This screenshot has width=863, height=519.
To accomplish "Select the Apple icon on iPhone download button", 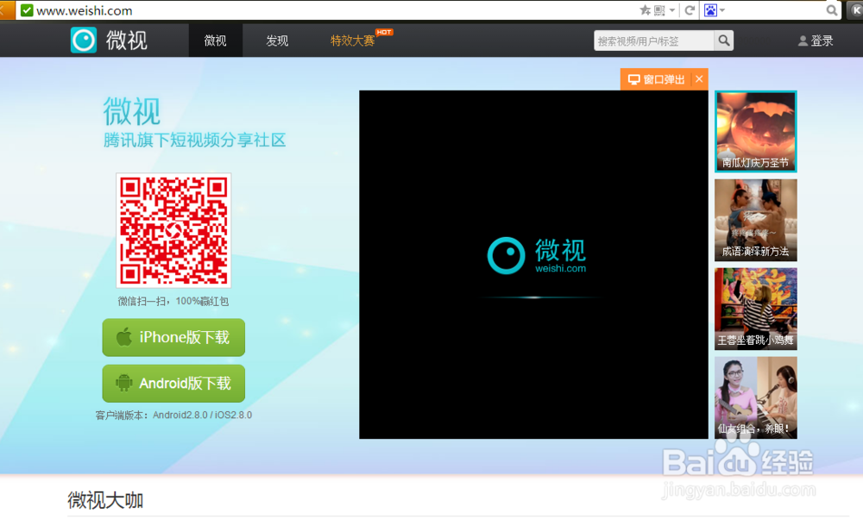I will coord(123,337).
